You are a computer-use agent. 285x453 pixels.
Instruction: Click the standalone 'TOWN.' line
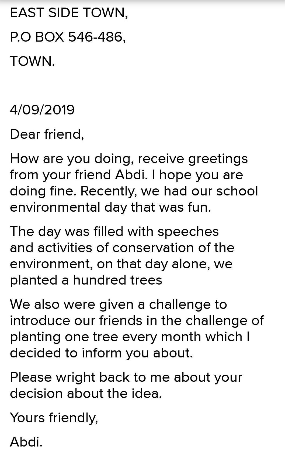tap(32, 61)
